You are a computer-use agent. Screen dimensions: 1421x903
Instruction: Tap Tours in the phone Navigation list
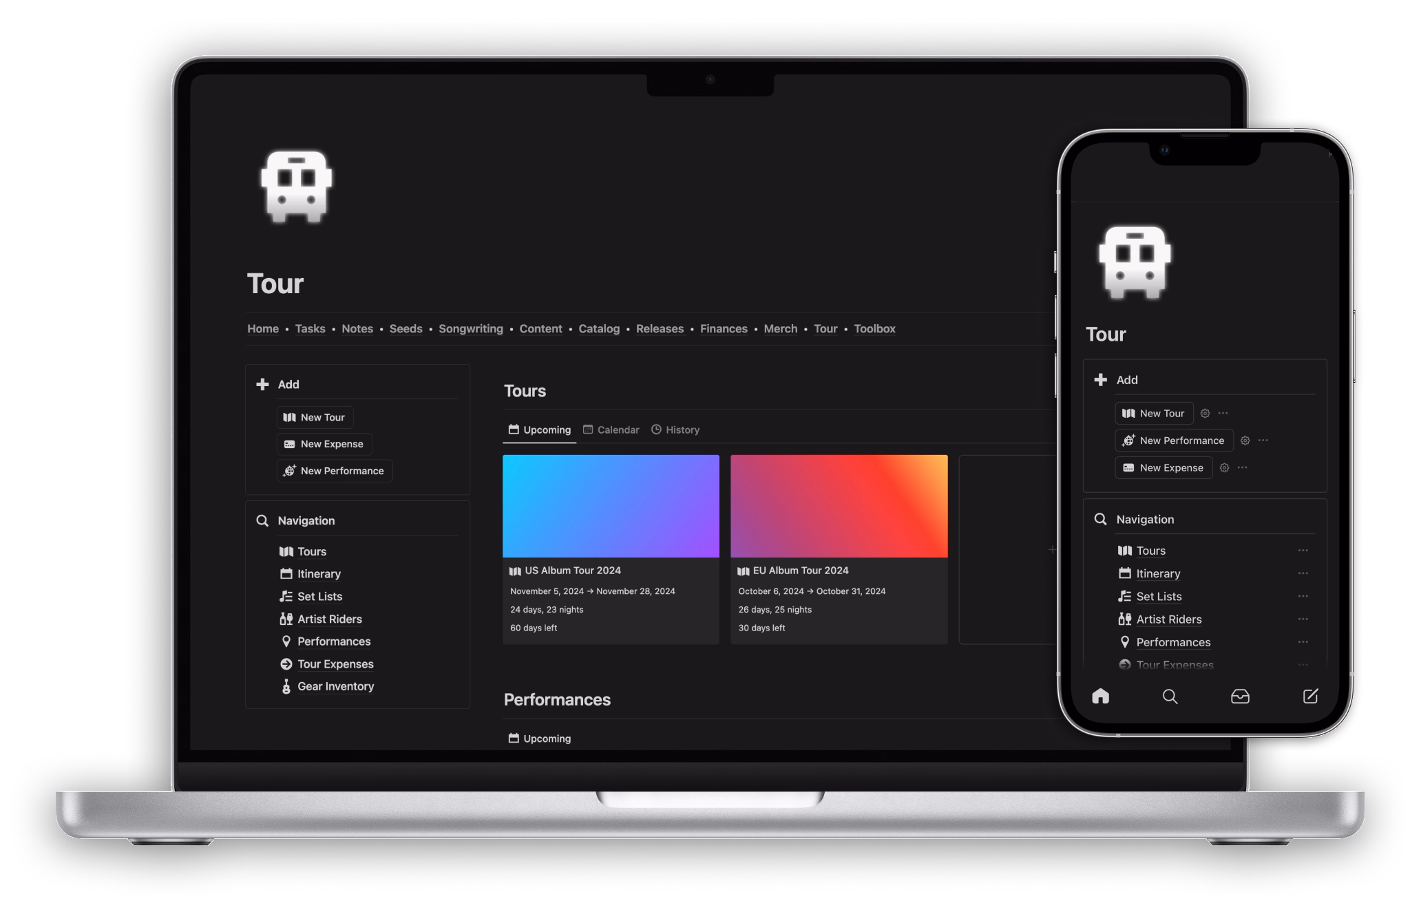[1142, 550]
